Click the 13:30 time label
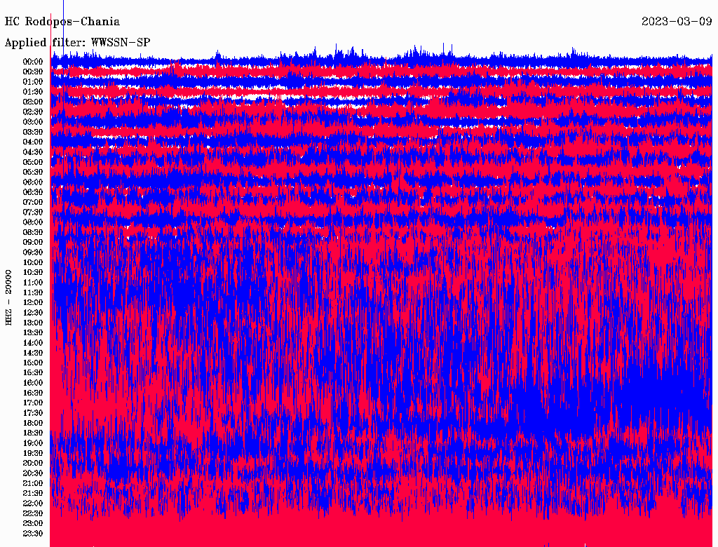 [x=33, y=332]
